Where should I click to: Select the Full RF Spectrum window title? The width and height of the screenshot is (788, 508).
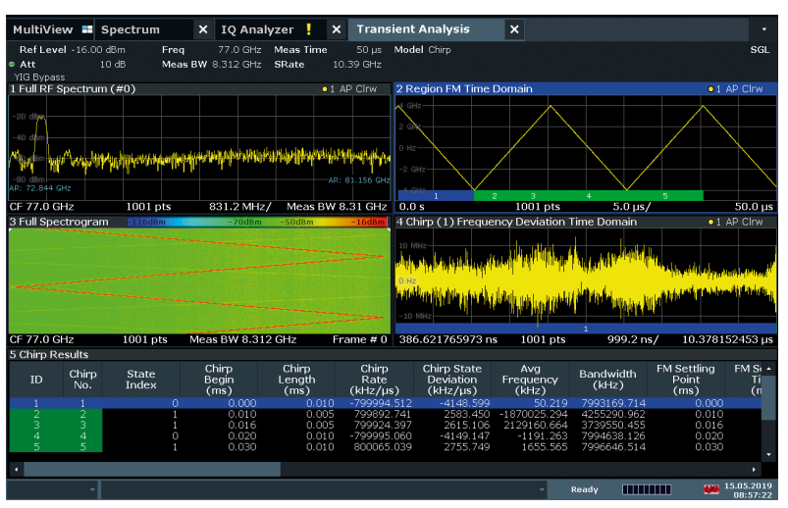pos(73,89)
